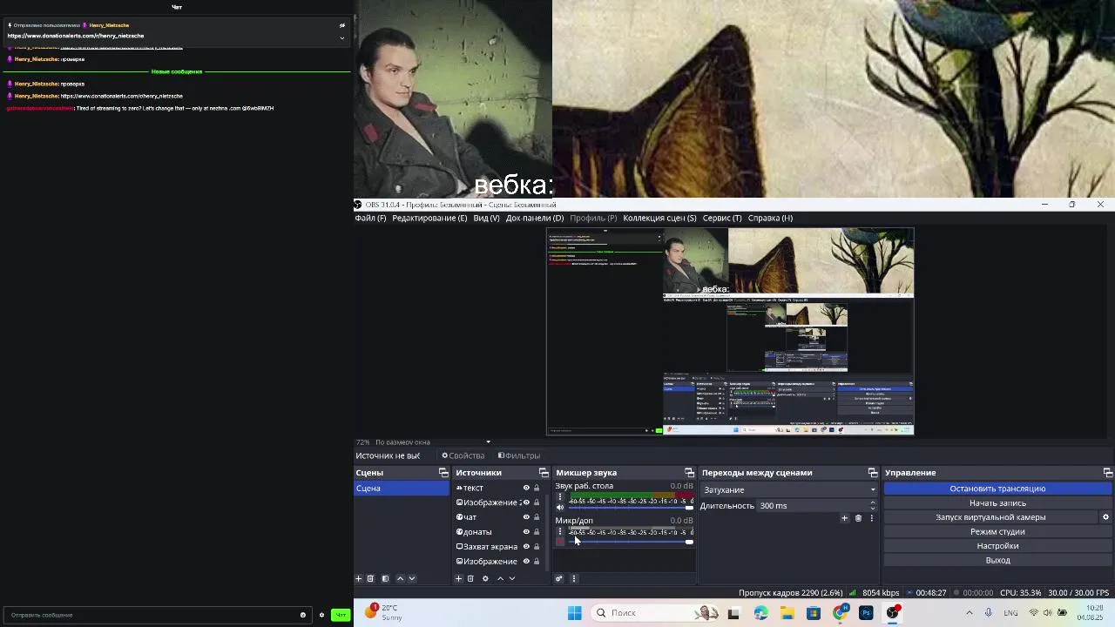The height and width of the screenshot is (627, 1115).
Task: Open mixer panel three-dot menu at bottom
Action: click(x=572, y=578)
